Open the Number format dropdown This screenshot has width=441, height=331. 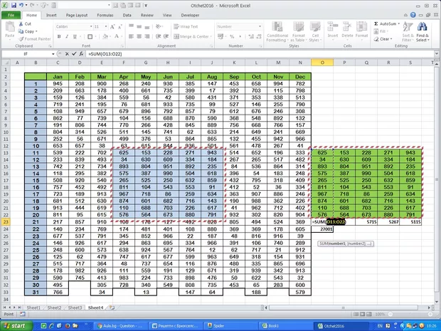[x=260, y=26]
